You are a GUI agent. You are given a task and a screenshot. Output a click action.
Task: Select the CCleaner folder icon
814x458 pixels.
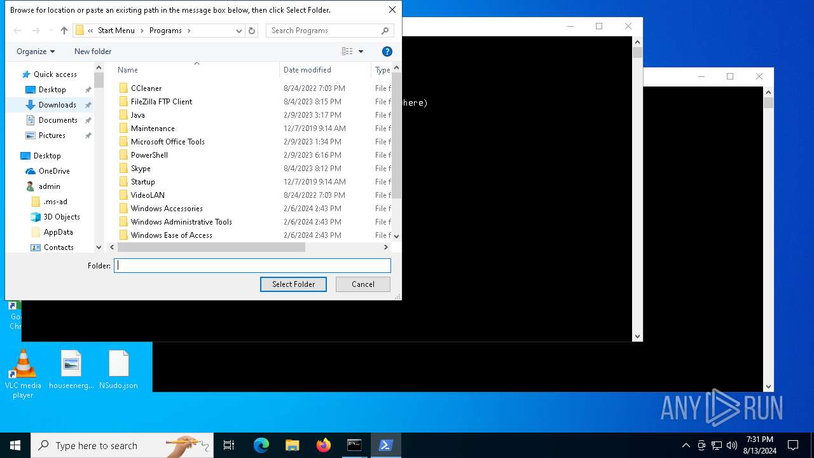123,88
